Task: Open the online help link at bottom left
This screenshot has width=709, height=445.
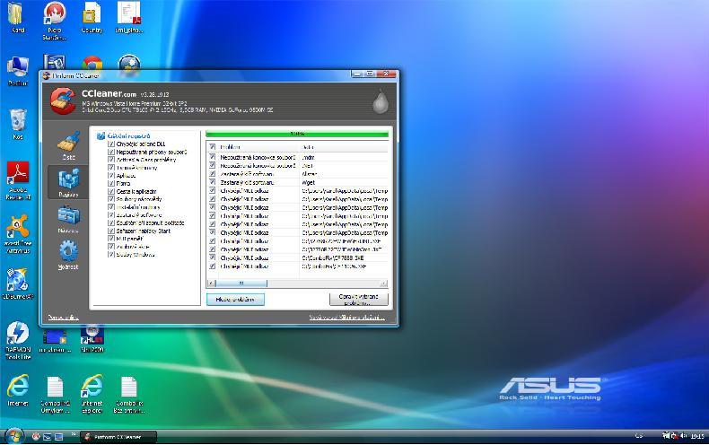Action: pyautogui.click(x=64, y=318)
